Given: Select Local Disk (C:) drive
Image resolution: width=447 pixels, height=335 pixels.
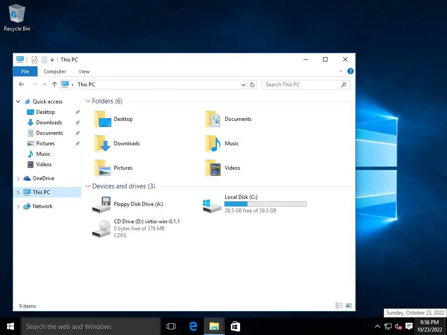Looking at the screenshot, I should [x=254, y=204].
